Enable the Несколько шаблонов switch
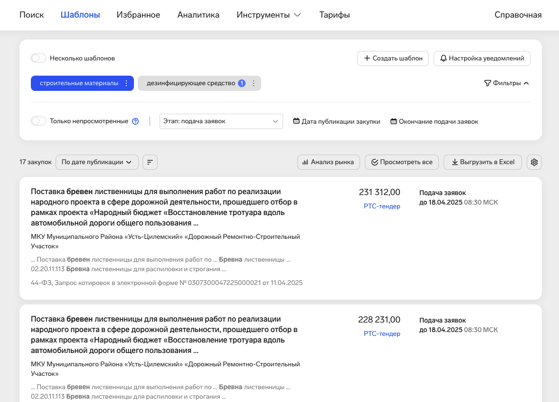Viewport: 559px width, 402px height. pos(38,58)
